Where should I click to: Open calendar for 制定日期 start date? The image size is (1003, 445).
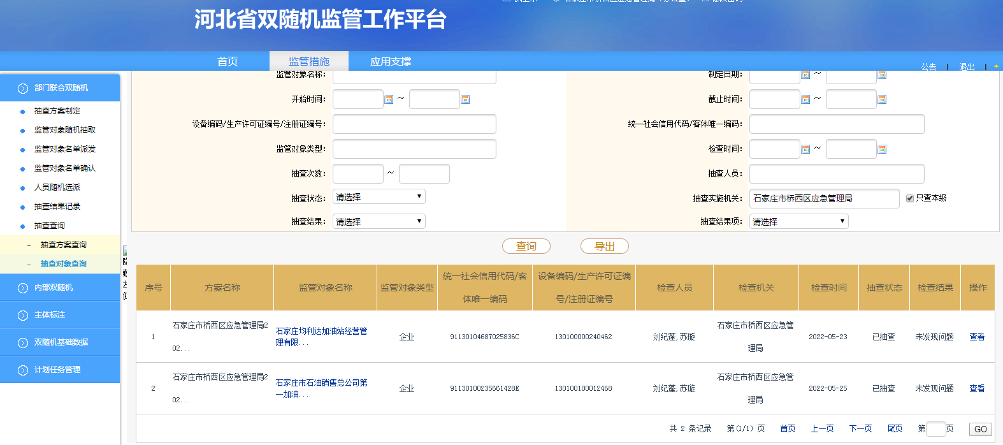[805, 75]
